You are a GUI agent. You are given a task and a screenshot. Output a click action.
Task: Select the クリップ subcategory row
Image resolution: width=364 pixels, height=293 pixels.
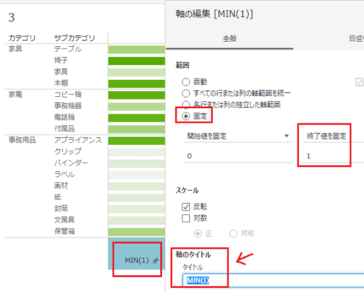coord(68,151)
